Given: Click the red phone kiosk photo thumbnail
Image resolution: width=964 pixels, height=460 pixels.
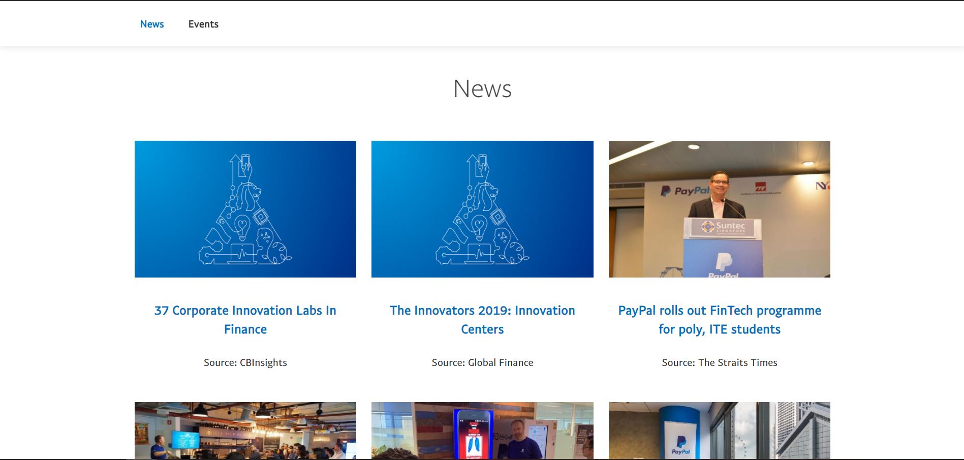Looking at the screenshot, I should click(x=482, y=431).
